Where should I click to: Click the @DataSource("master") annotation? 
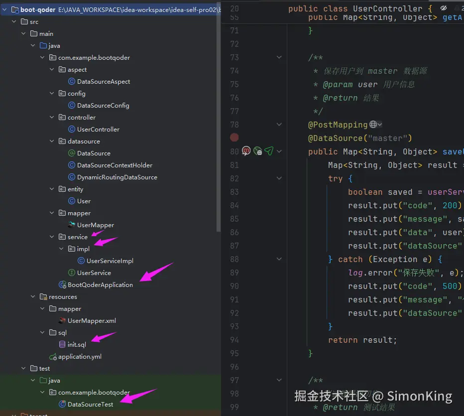tap(360, 139)
